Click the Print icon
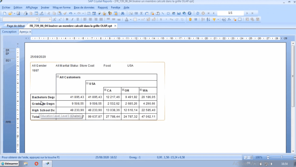The image size is (296, 167). 26,13
